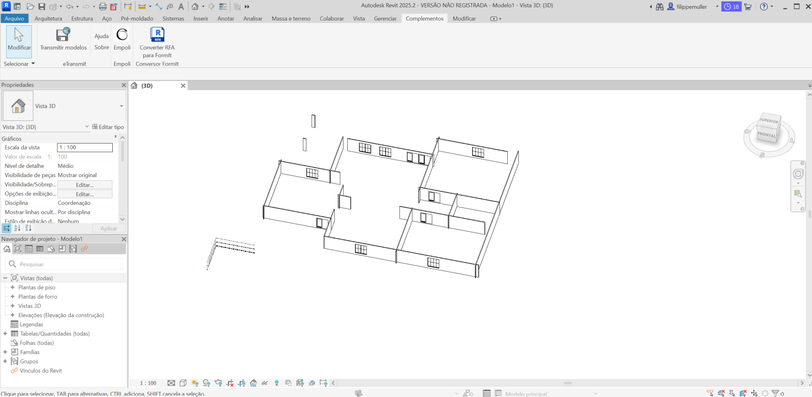812x397 pixels.
Task: Click the Pesquisar search field
Action: tap(64, 264)
